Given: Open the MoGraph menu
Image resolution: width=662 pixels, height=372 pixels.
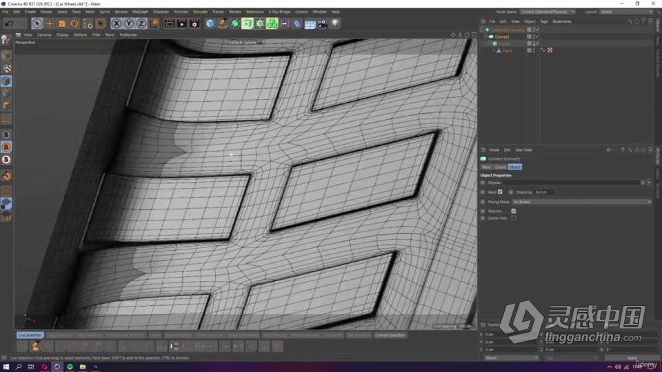Looking at the screenshot, I should coord(140,12).
